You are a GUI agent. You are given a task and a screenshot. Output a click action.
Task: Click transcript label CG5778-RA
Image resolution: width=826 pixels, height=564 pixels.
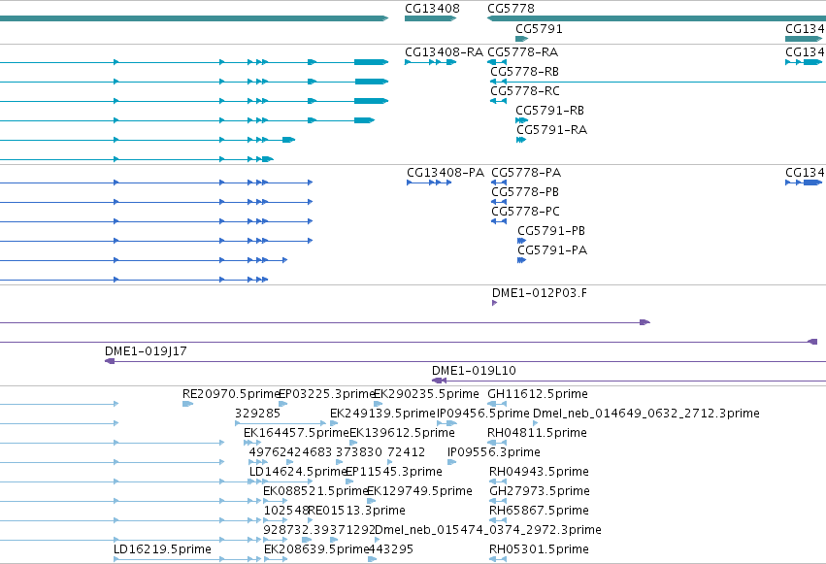[x=522, y=52]
